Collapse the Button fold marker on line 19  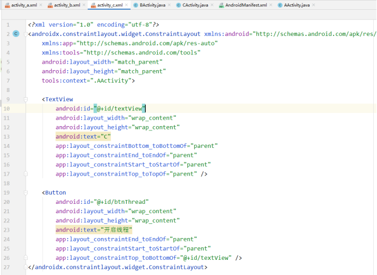click(x=26, y=192)
